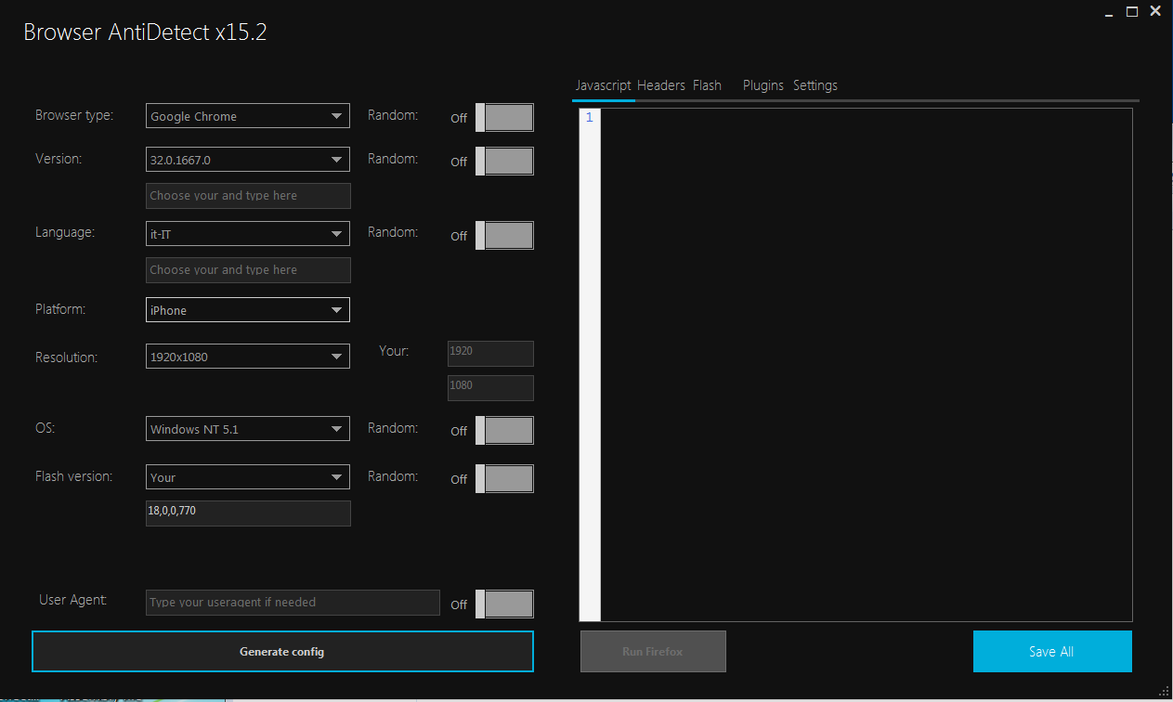Maximize the application window
Viewport: 1173px width, 702px height.
pos(1132,12)
